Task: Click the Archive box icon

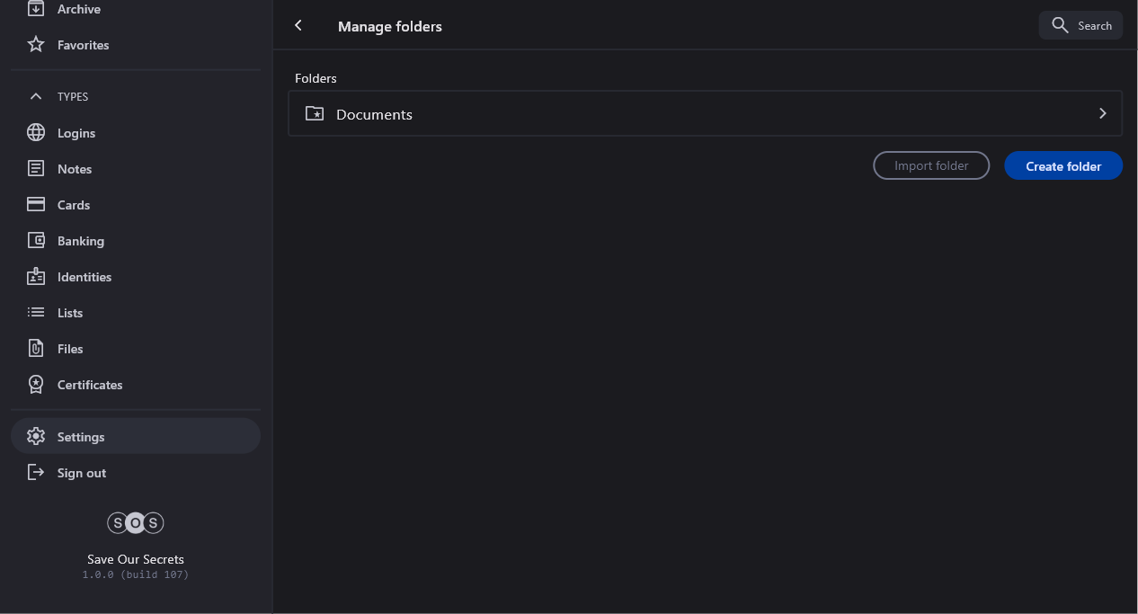Action: pos(36,9)
